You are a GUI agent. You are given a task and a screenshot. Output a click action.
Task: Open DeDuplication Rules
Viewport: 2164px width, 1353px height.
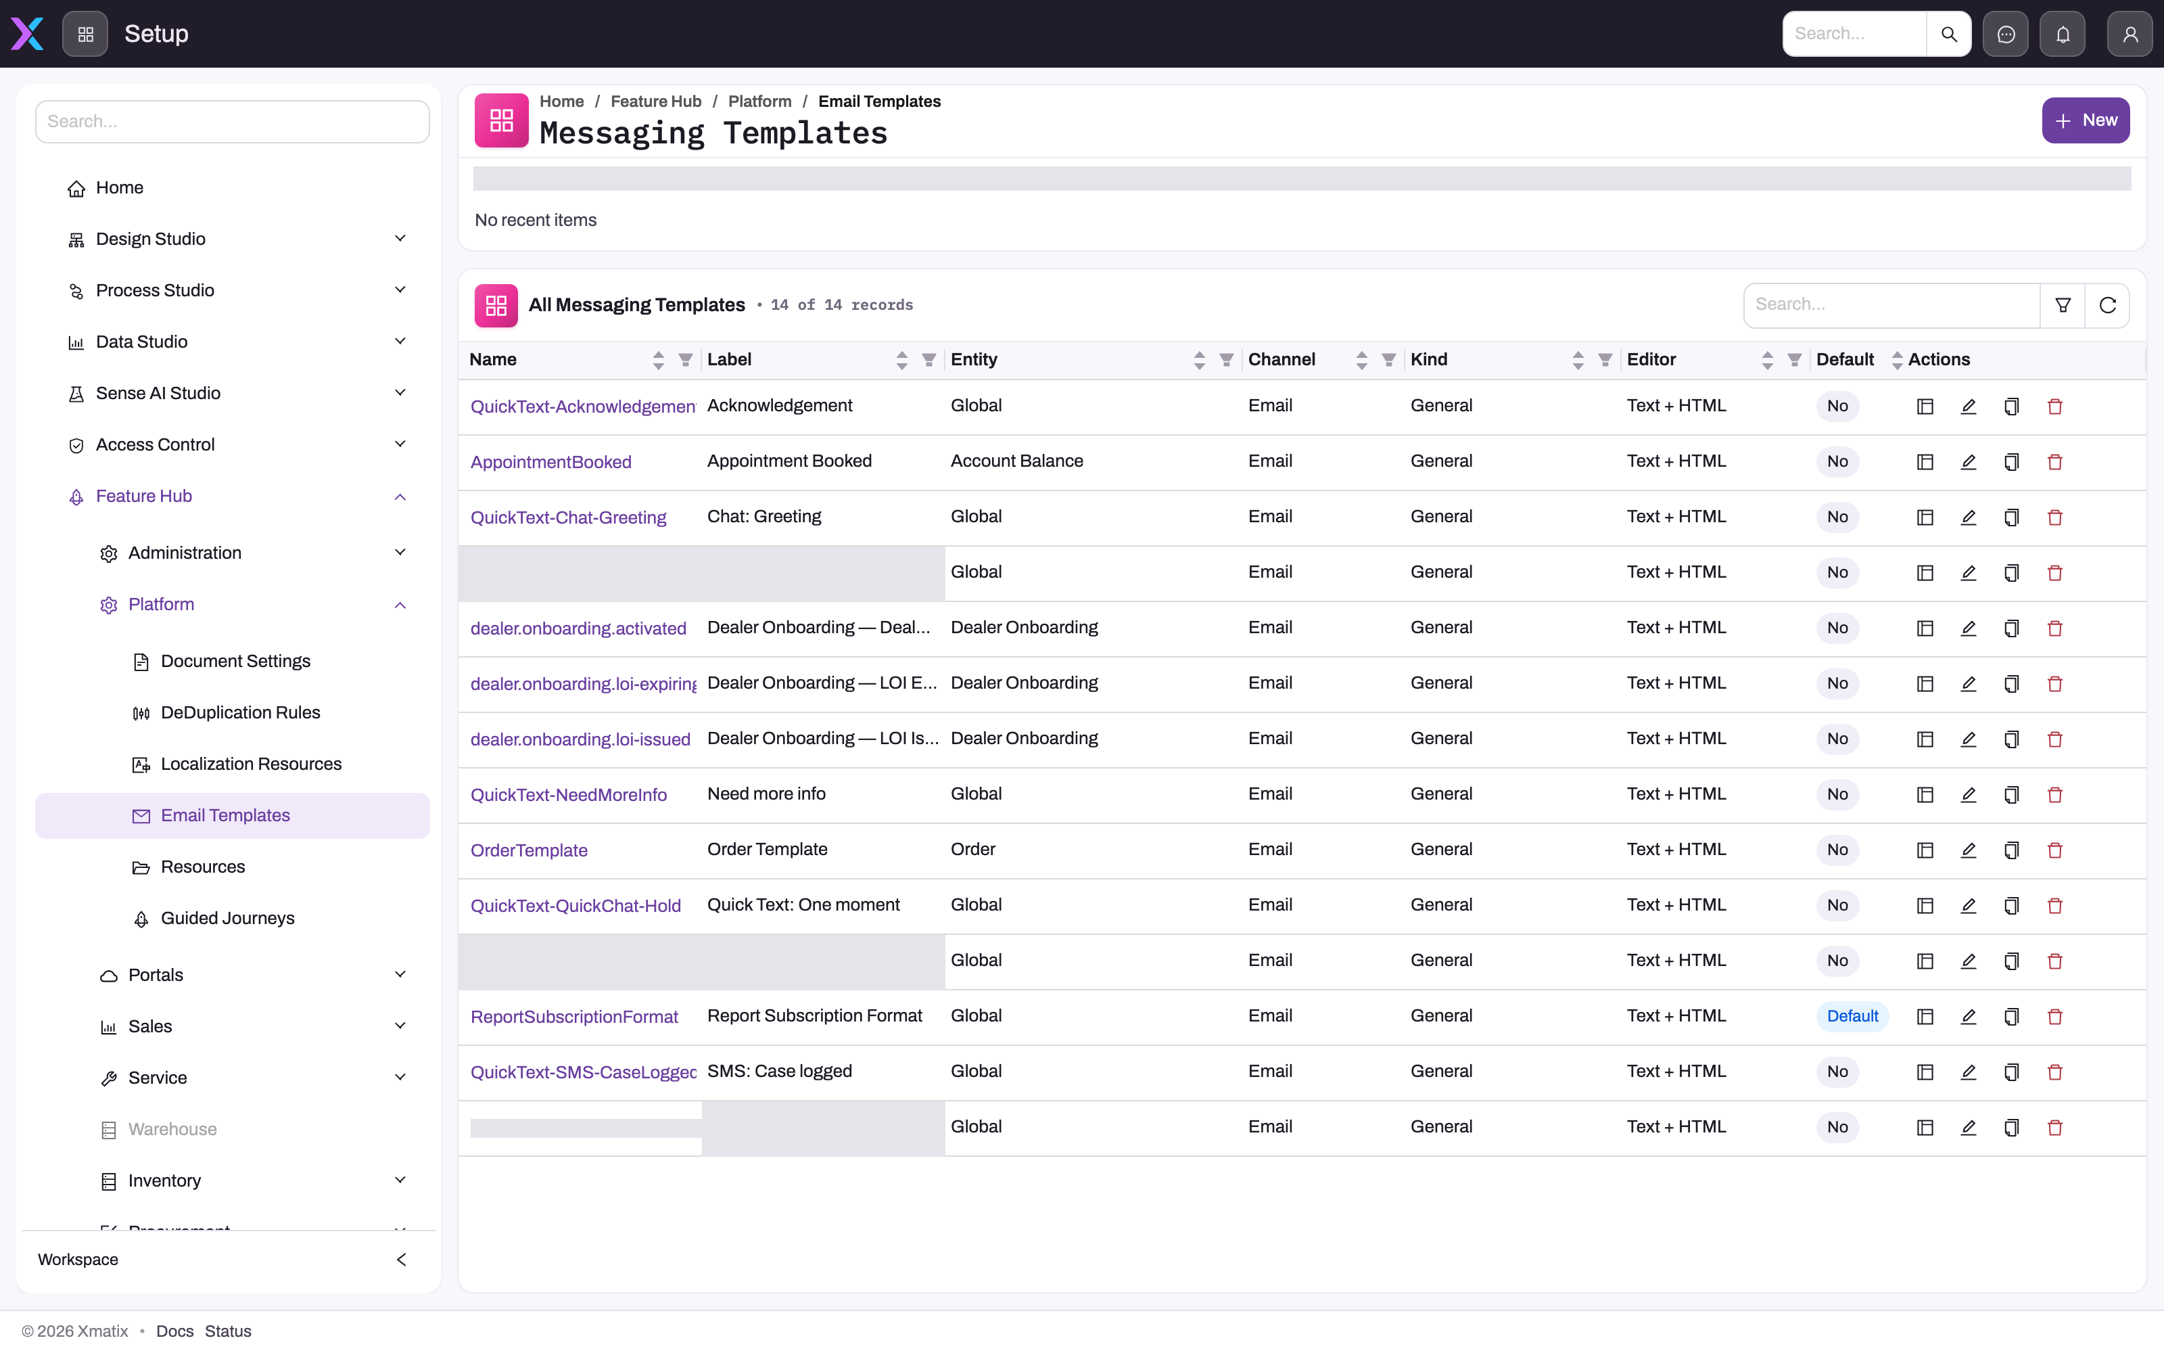tap(233, 712)
